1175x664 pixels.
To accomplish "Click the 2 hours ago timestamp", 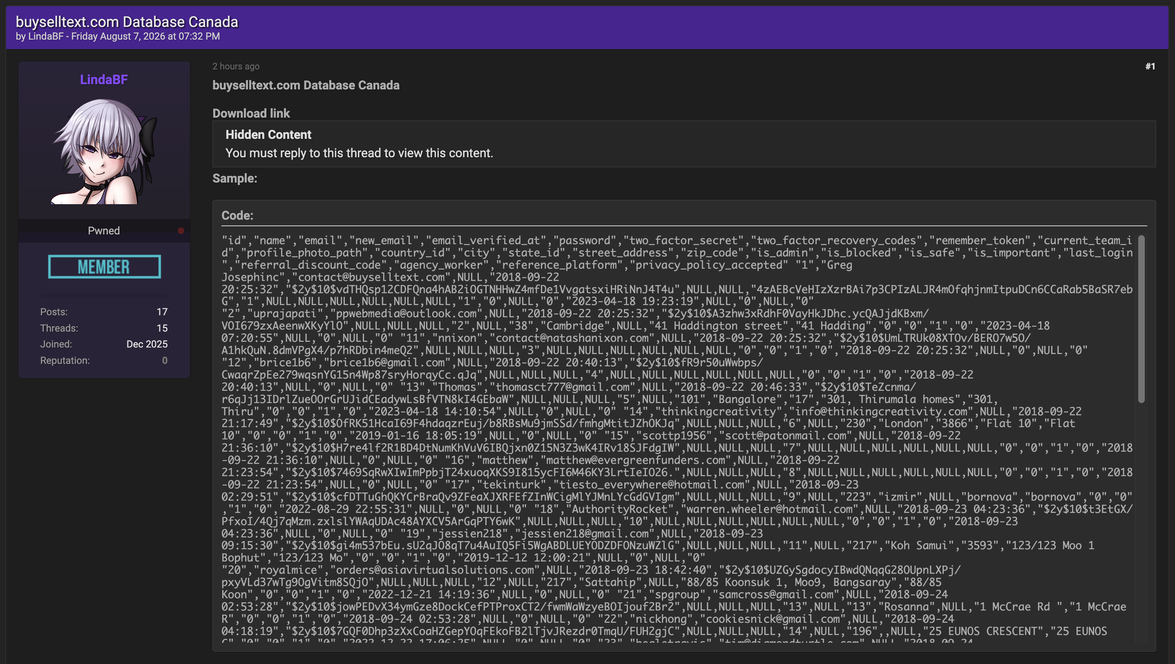I will (x=236, y=66).
